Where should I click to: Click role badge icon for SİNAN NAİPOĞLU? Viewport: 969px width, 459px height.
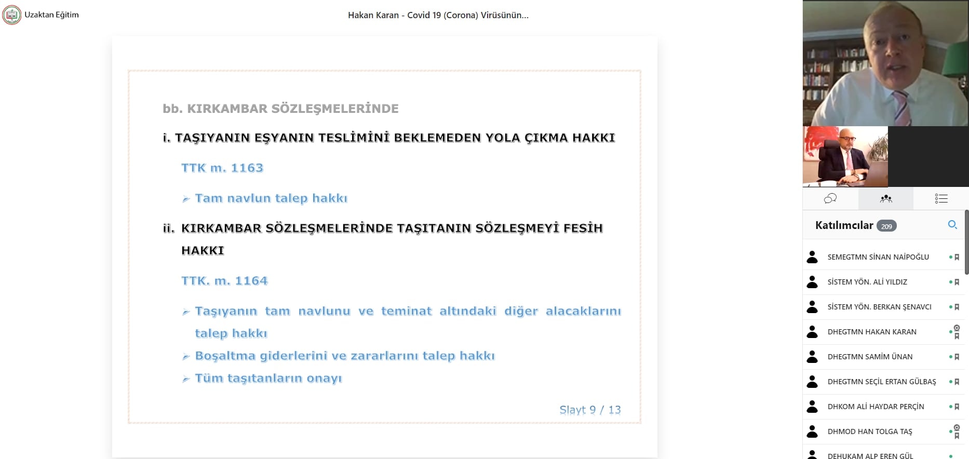coord(957,257)
